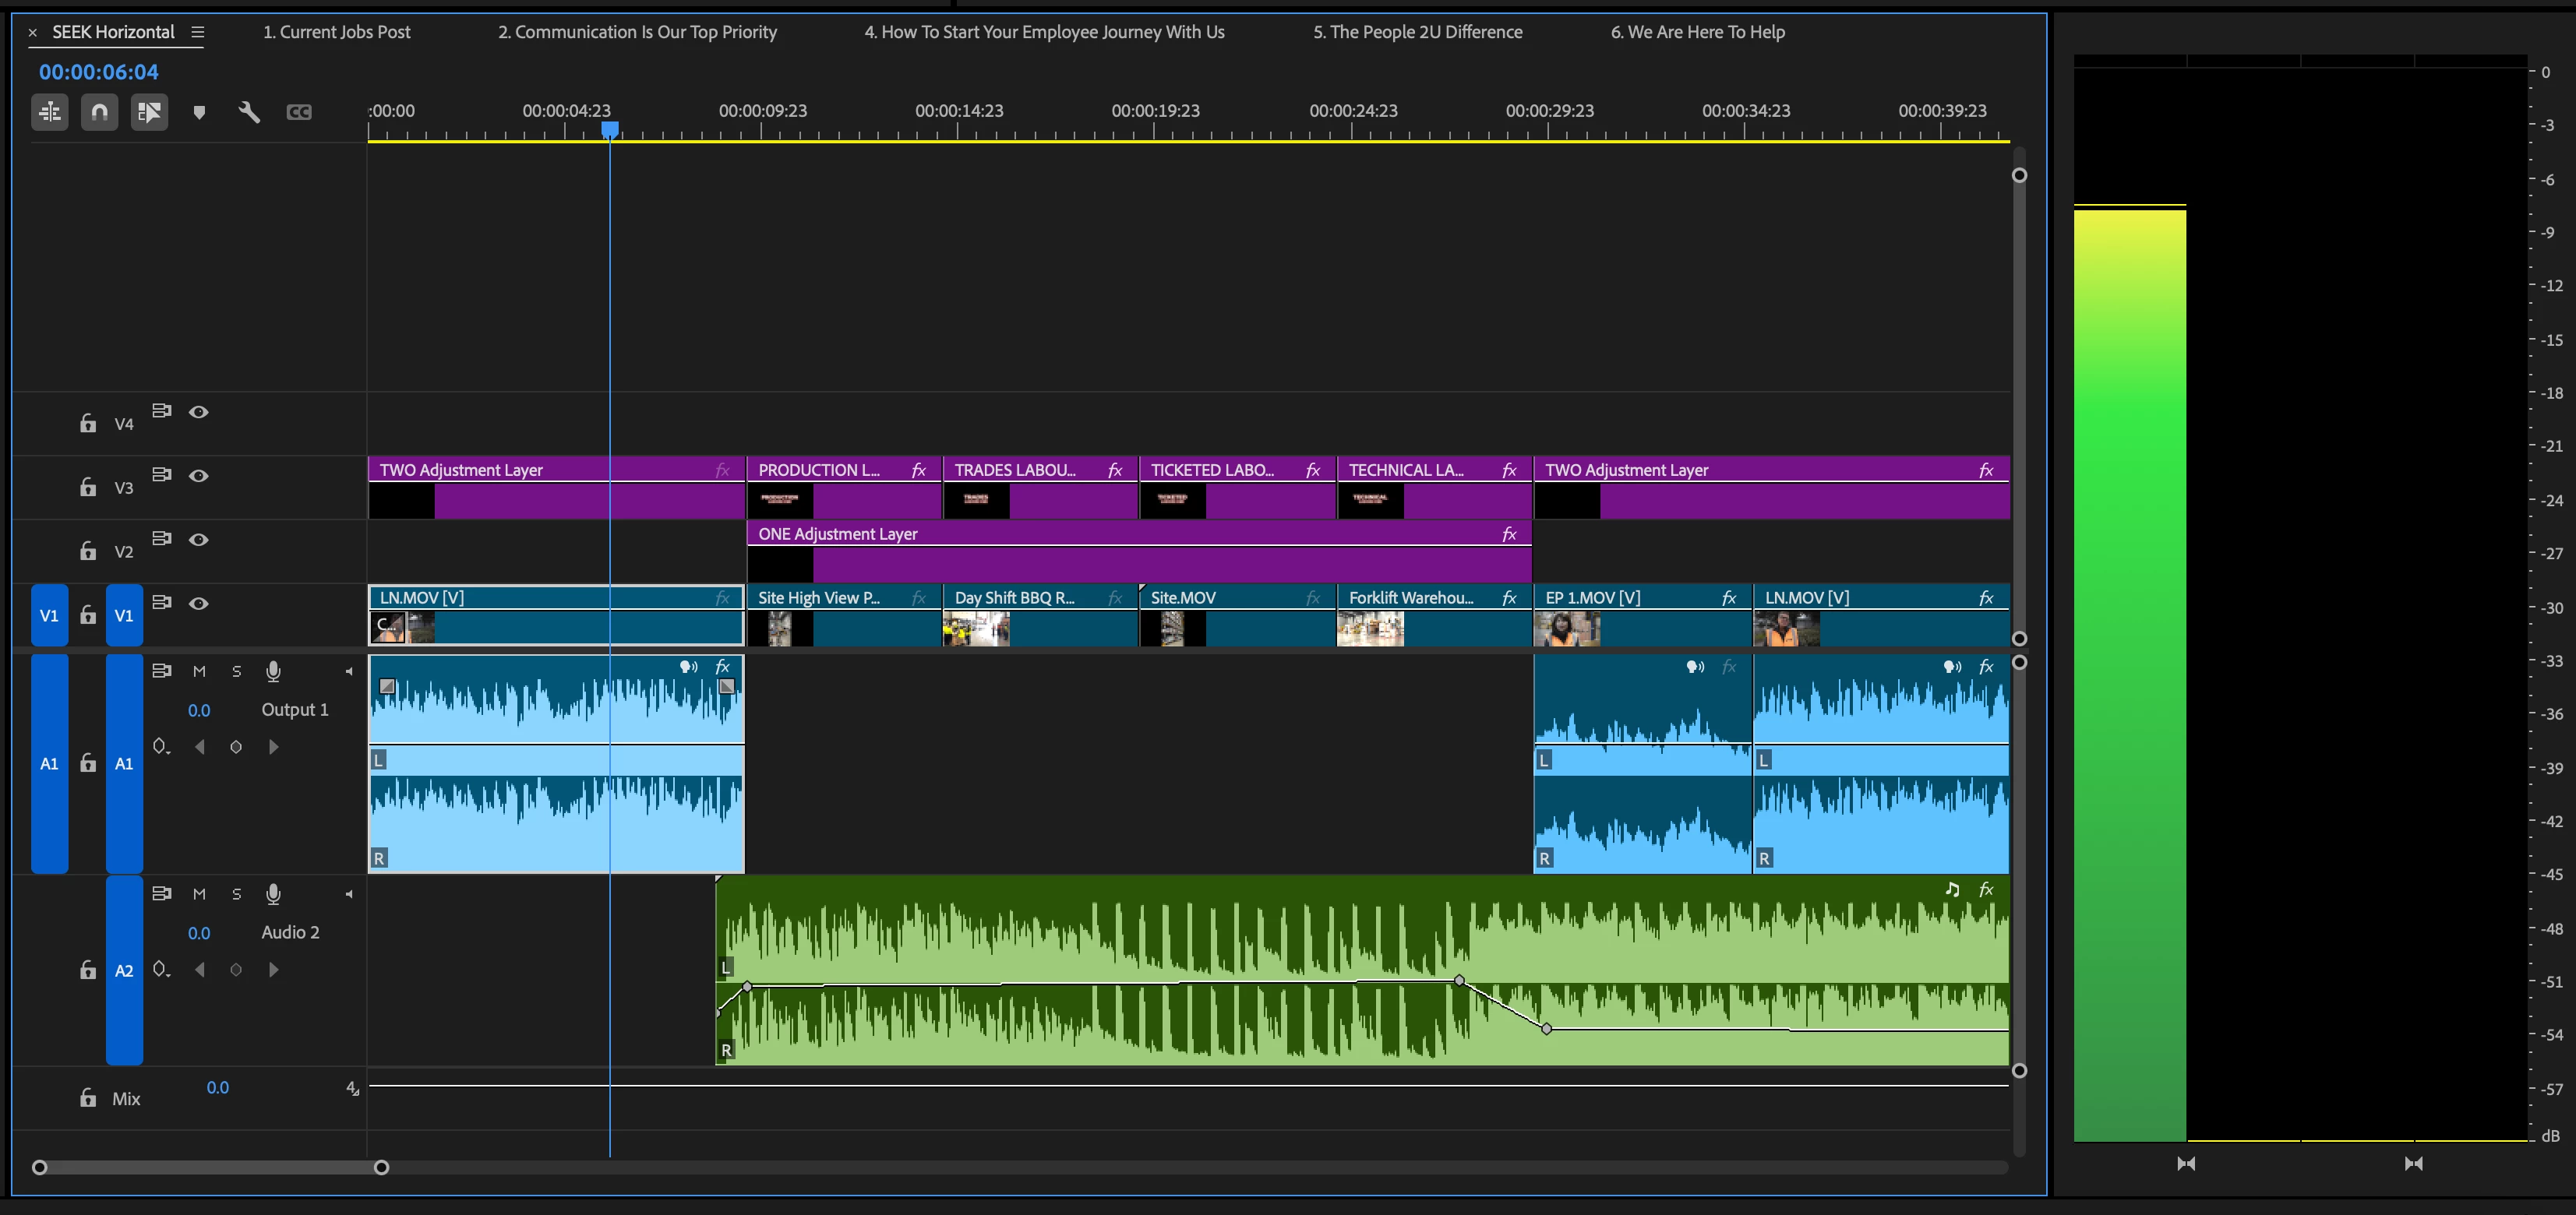Open the SEEK Horizontal panel menu

click(x=198, y=32)
